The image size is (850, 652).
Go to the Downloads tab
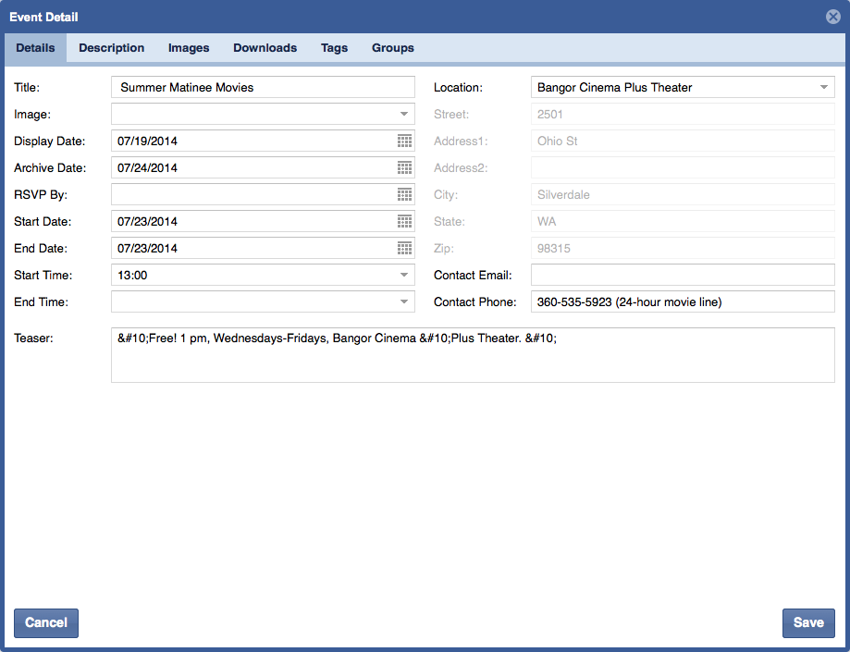click(265, 48)
